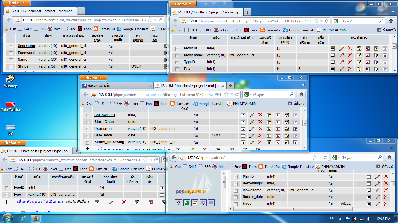
Task: Open search engine dropdown in the movie window
Action: click(338, 21)
